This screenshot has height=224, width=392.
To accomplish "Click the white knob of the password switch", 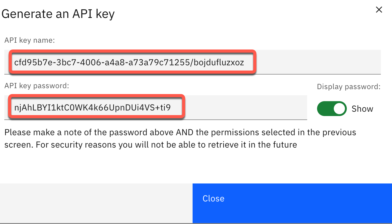I will point(339,109).
